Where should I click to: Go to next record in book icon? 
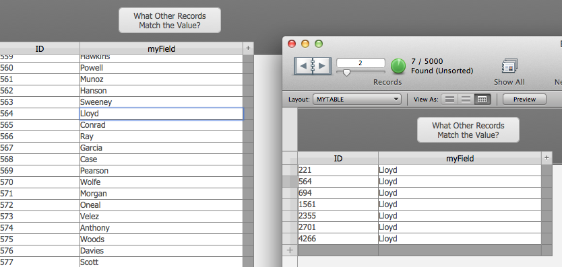[321, 66]
